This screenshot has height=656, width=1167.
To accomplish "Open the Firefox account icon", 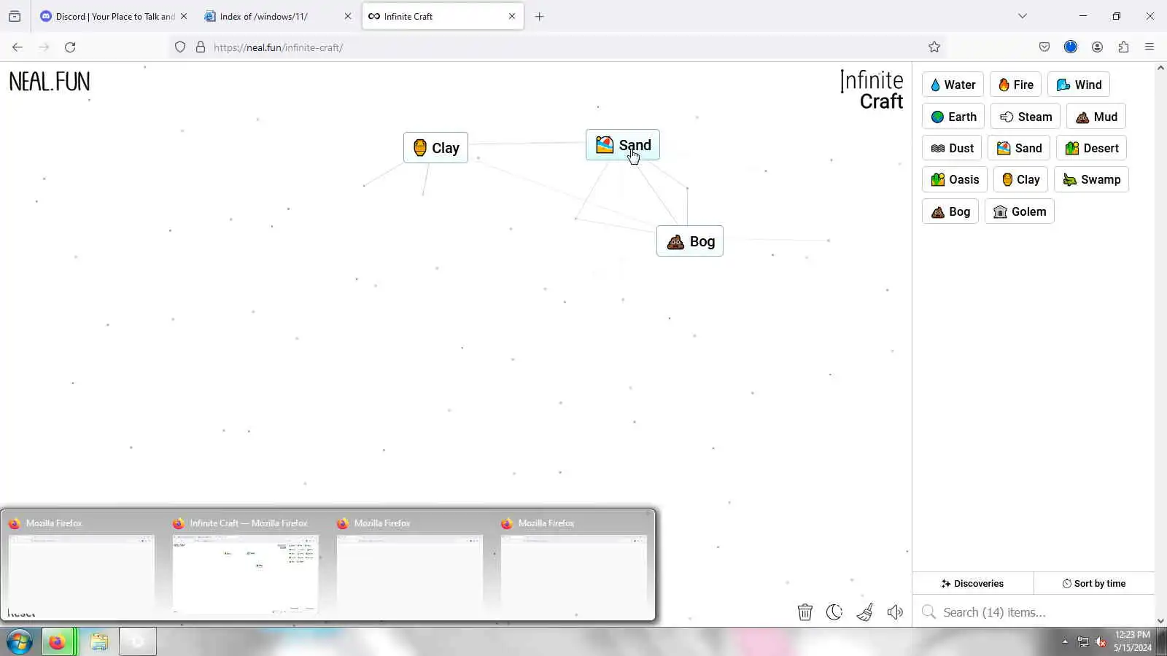I will pos(1097,47).
